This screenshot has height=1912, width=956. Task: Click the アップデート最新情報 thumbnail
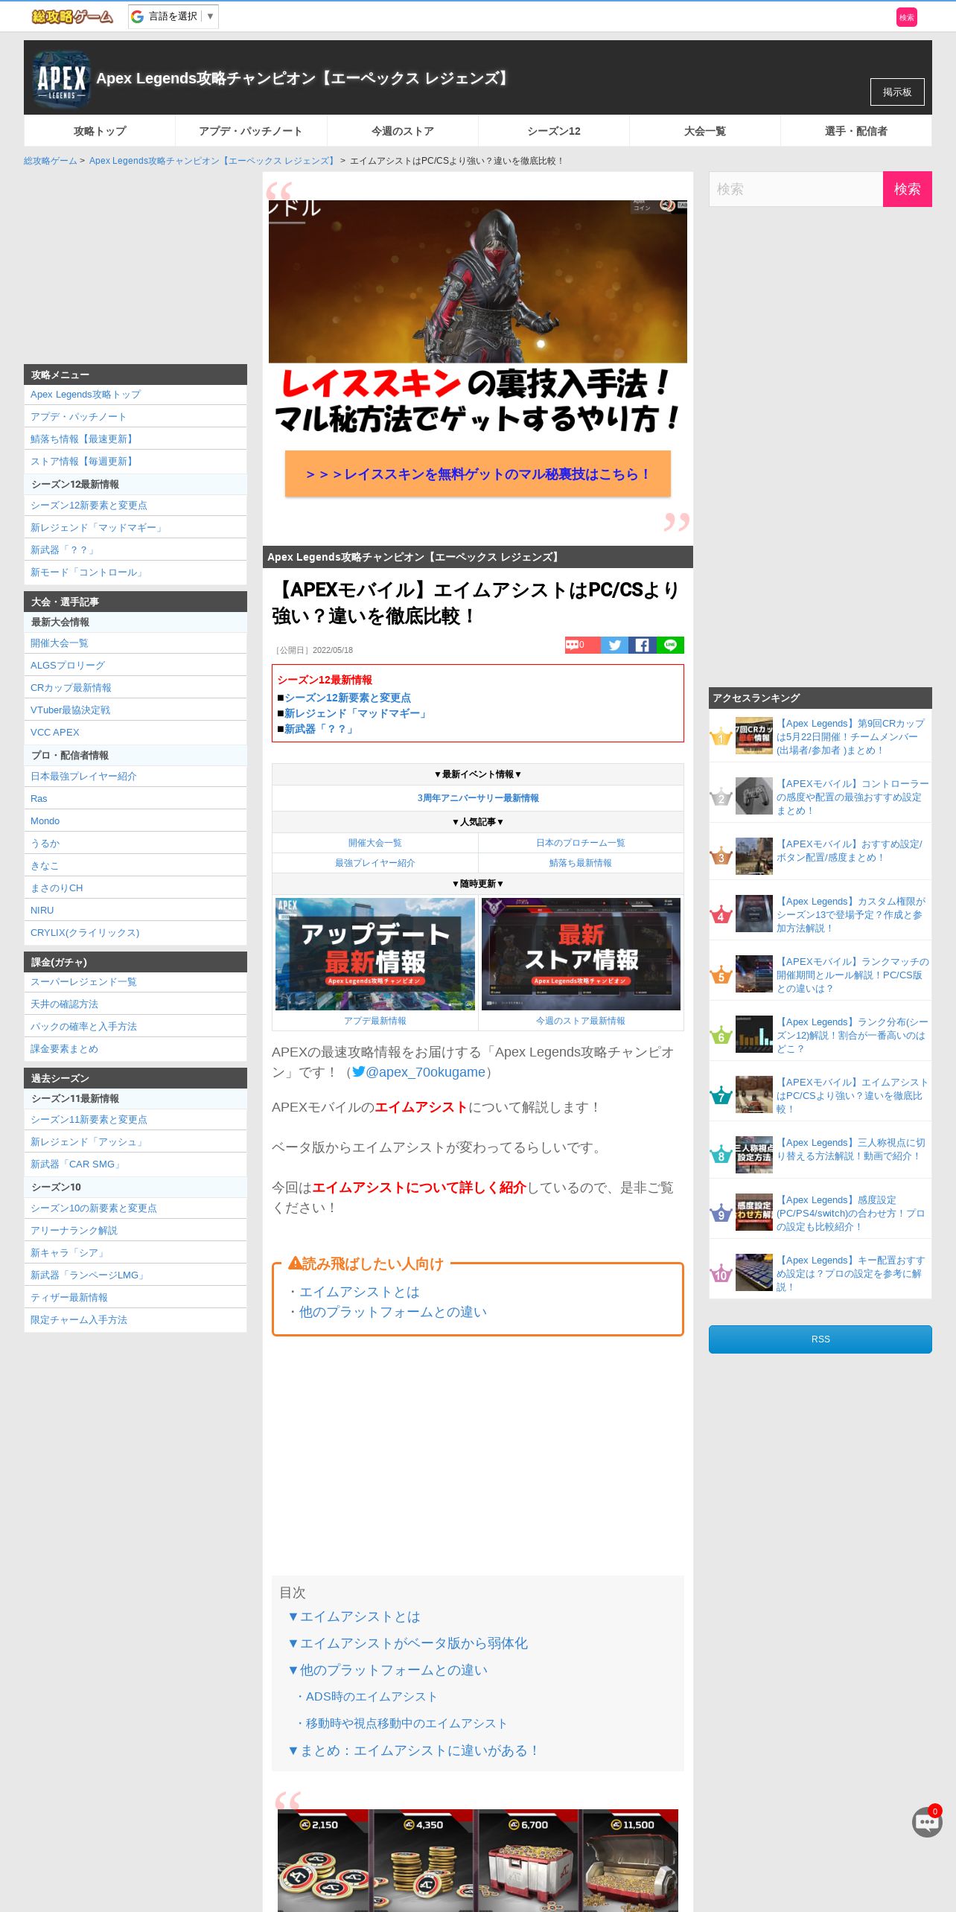pyautogui.click(x=375, y=954)
